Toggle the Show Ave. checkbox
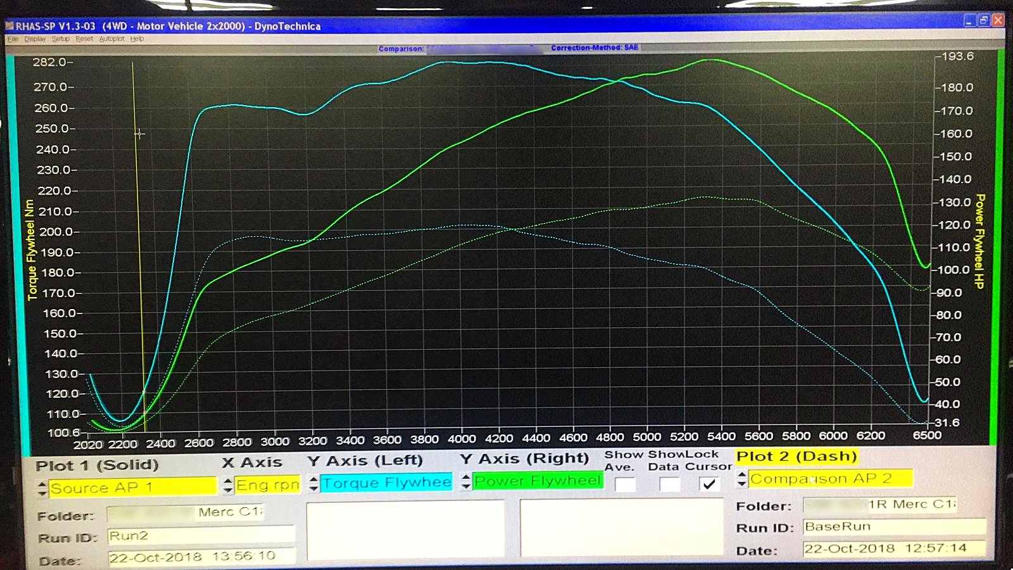 click(x=625, y=484)
